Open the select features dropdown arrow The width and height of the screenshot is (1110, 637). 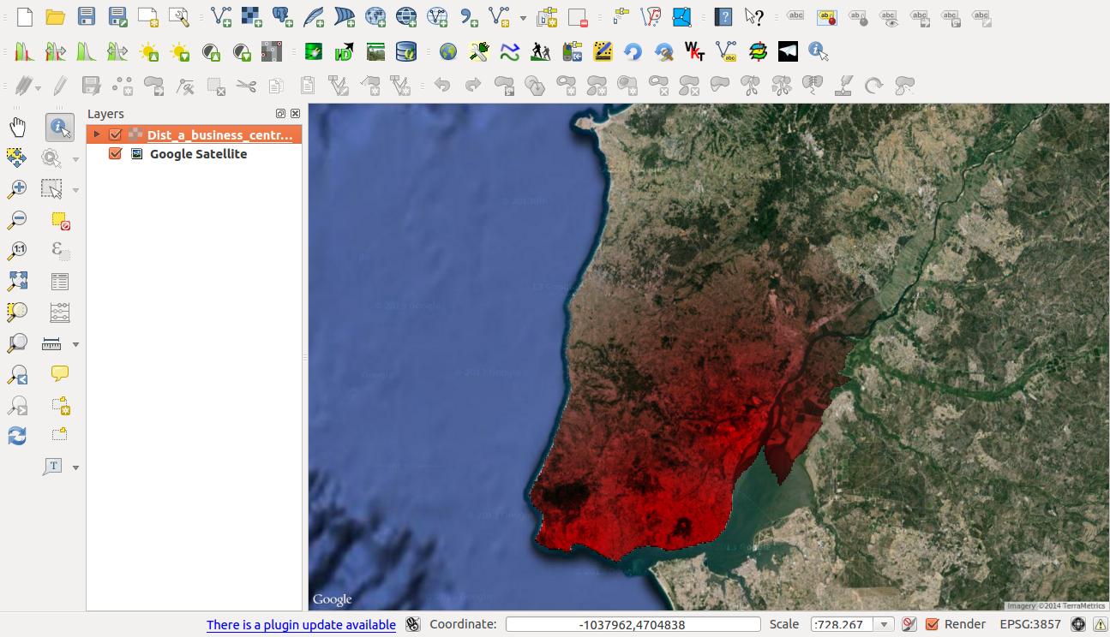(x=76, y=190)
